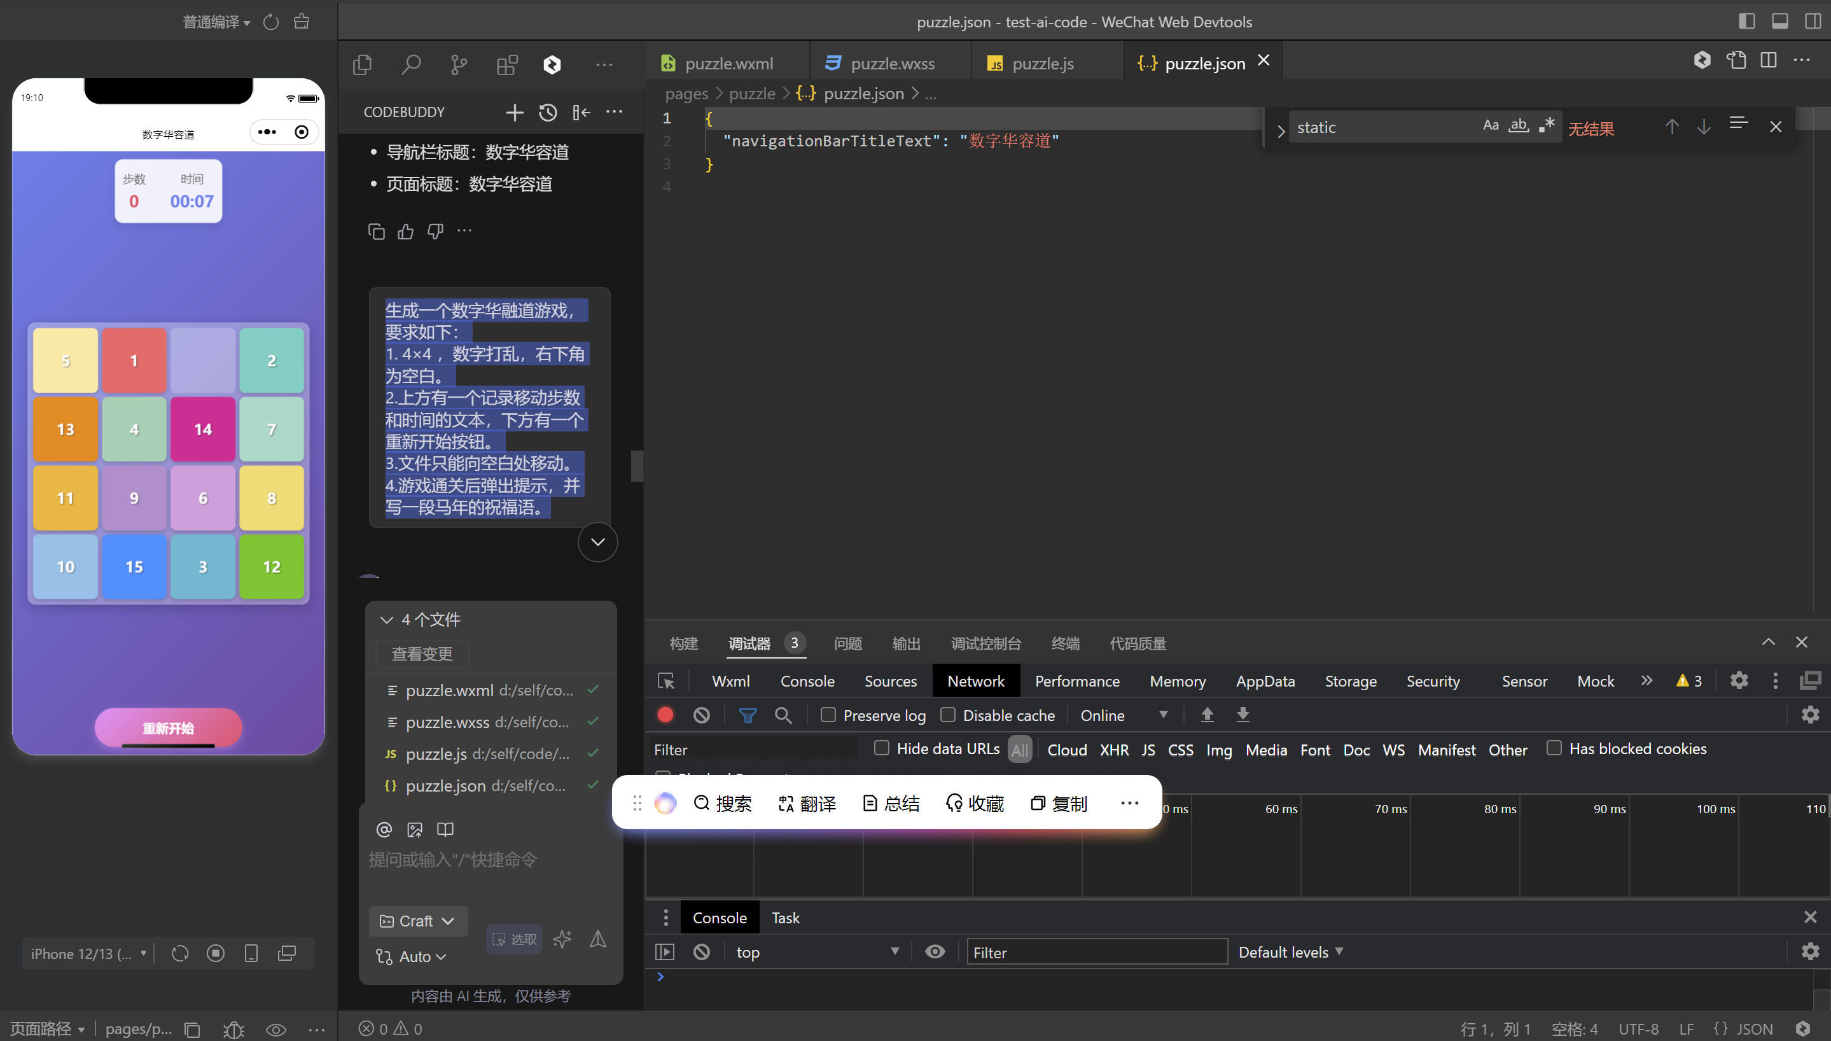The height and width of the screenshot is (1041, 1831).
Task: Open the Craft mode dropdown
Action: click(417, 921)
